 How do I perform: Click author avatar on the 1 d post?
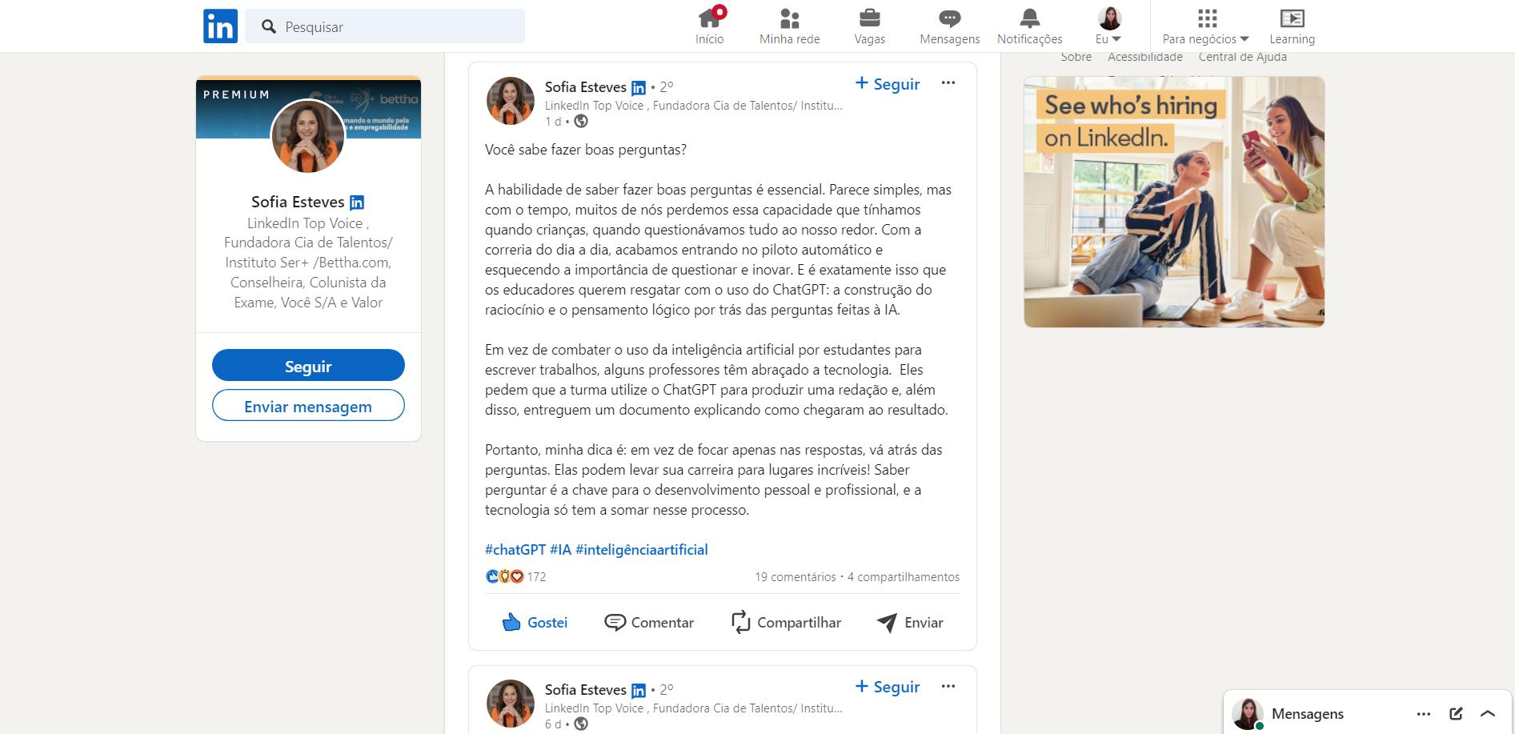click(511, 101)
